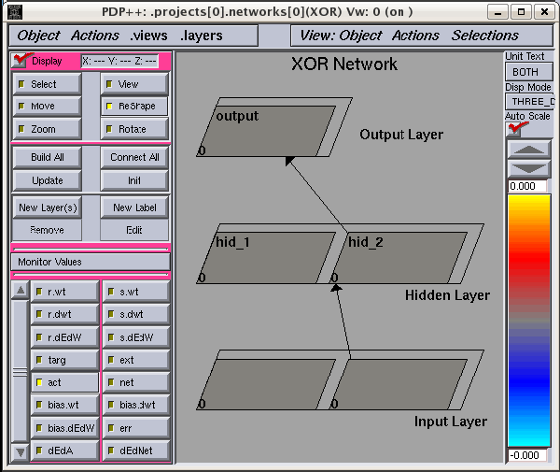
Task: Select the Zoom tool button
Action: click(44, 129)
